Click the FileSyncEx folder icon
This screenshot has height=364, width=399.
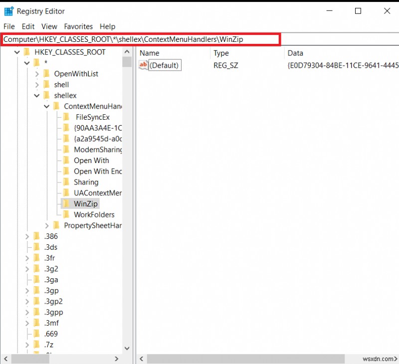[66, 117]
